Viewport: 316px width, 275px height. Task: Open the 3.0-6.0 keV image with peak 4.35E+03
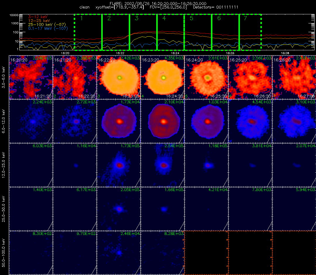(163, 77)
